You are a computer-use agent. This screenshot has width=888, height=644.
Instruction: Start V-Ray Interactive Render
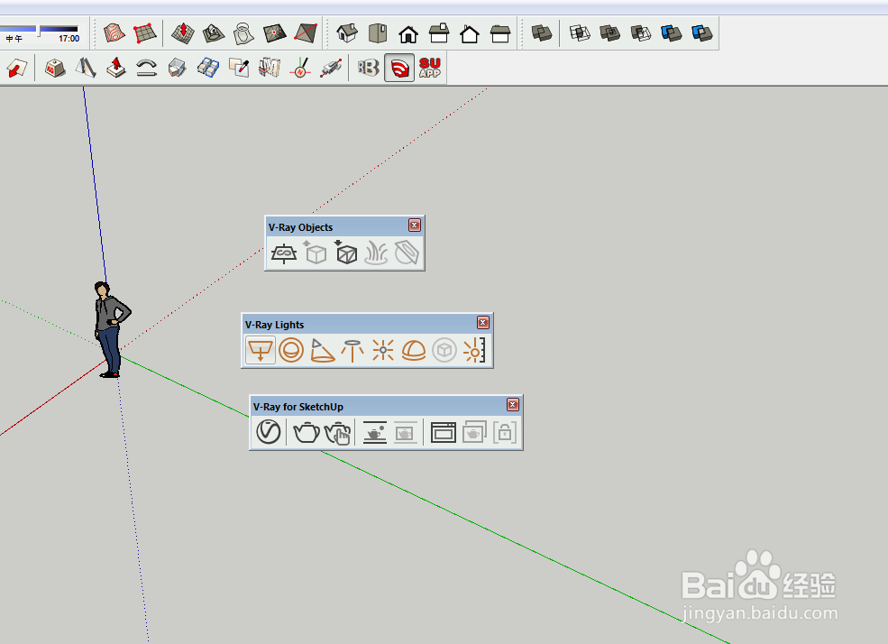click(337, 433)
